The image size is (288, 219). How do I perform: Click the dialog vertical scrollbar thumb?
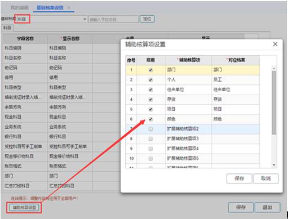click(274, 102)
